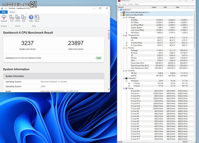
Task: Click the Valid badge
Action: pos(98,58)
